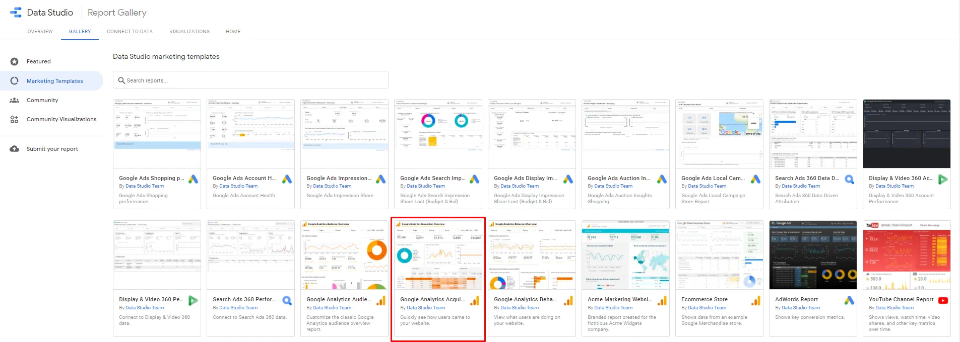
Task: Click Analytics icon on Audience Overview card
Action: click(x=381, y=301)
